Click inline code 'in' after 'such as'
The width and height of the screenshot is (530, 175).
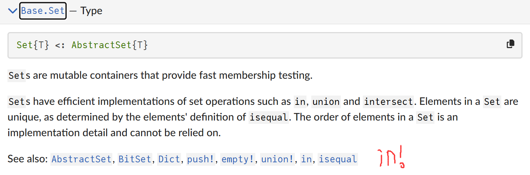click(300, 101)
